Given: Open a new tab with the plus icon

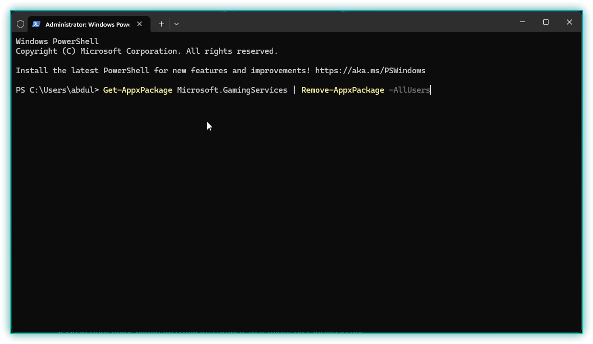Looking at the screenshot, I should tap(161, 24).
